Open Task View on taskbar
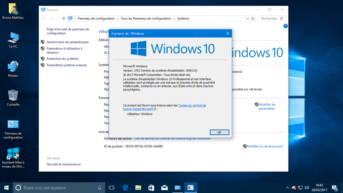The image size is (343, 193). (x=111, y=188)
